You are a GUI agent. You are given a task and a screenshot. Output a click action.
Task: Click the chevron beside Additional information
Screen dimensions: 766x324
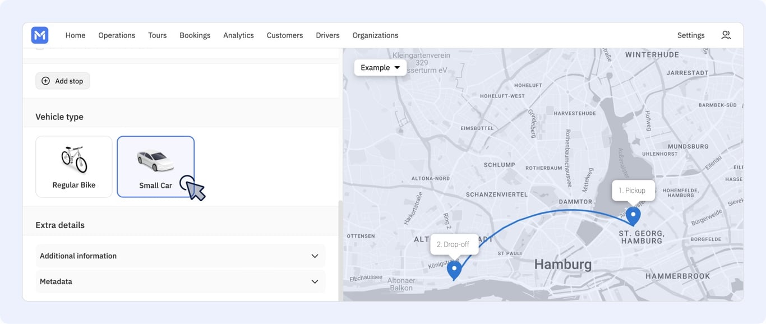tap(315, 256)
